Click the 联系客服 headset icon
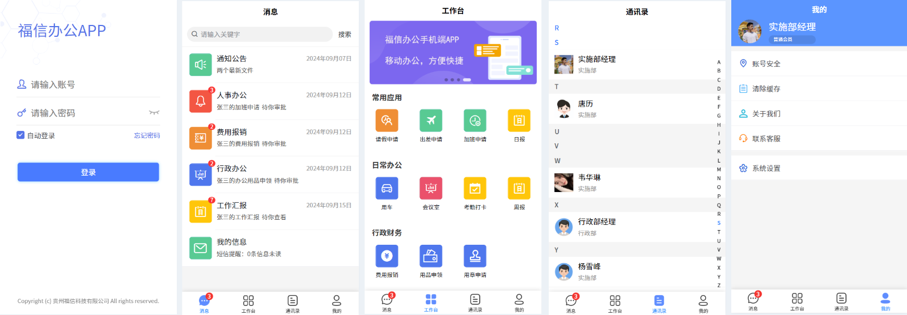This screenshot has height=315, width=907. [x=743, y=138]
